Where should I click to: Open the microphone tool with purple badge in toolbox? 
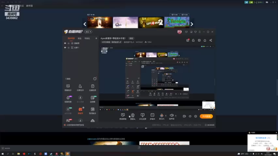68,99
